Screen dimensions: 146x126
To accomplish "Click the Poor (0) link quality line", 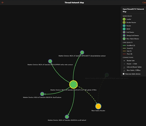I will [x=124, y=54].
